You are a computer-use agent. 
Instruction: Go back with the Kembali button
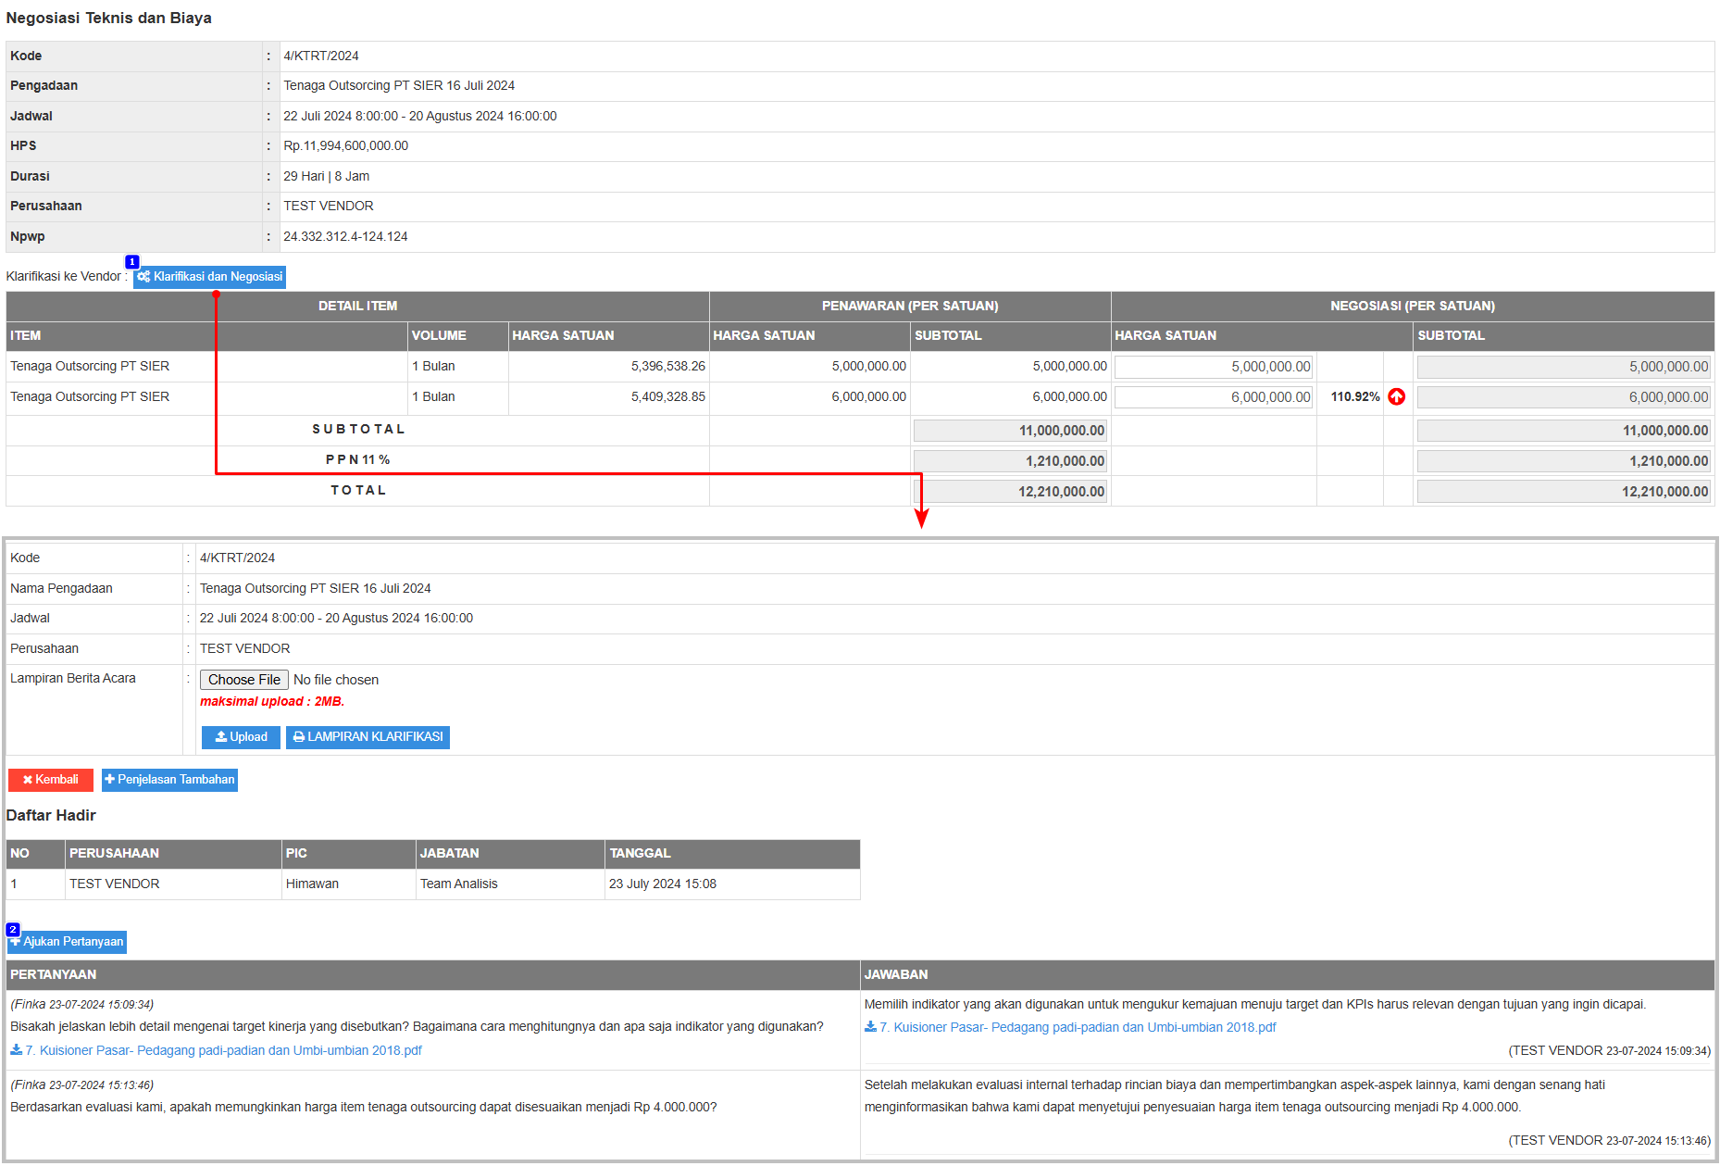(x=51, y=780)
